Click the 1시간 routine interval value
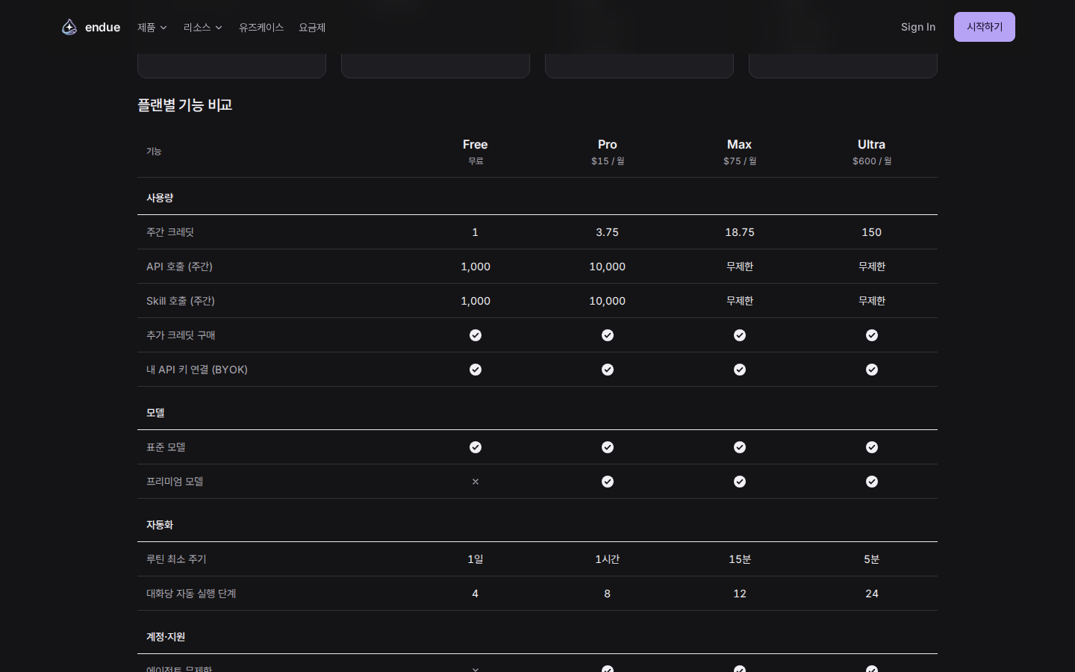 [608, 559]
